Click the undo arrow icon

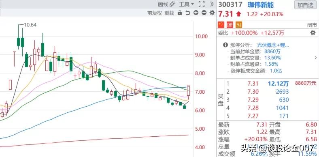[188, 13]
